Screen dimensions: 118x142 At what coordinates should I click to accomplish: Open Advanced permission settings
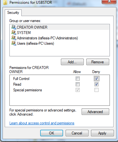tap(95, 112)
